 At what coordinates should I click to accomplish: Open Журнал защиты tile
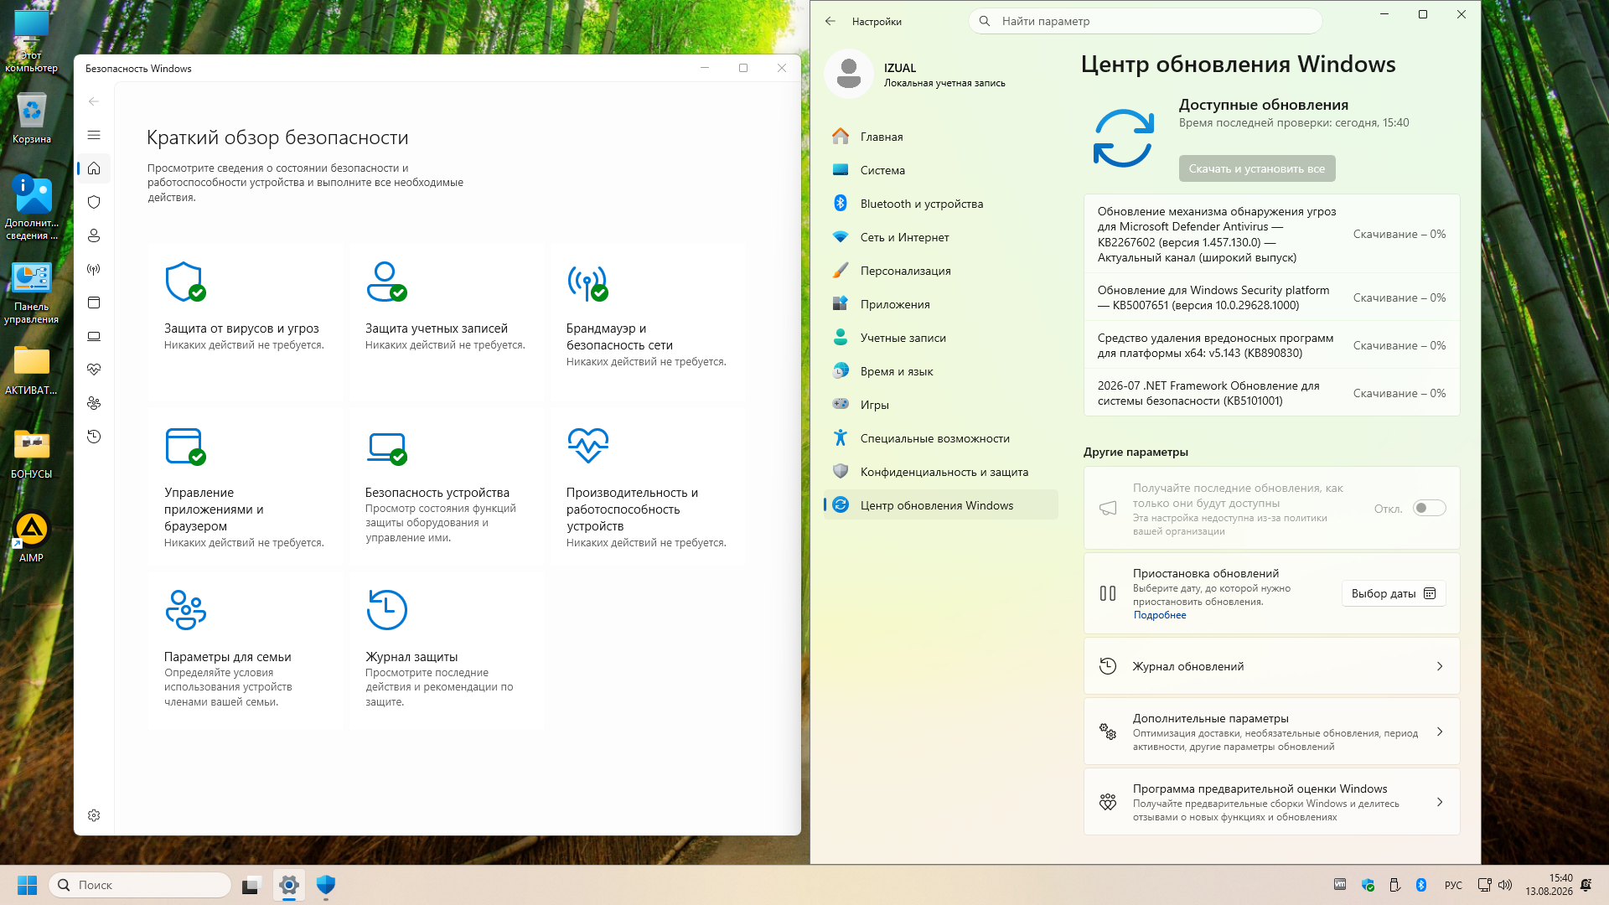tap(446, 652)
